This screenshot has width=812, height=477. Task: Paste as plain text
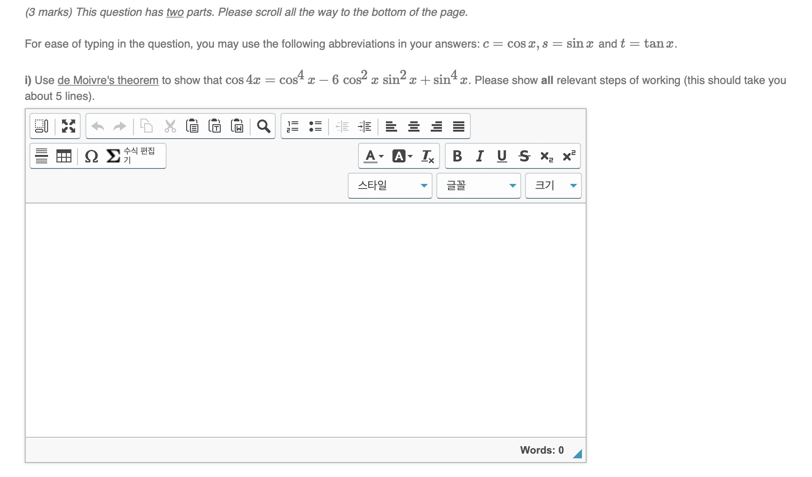[215, 126]
